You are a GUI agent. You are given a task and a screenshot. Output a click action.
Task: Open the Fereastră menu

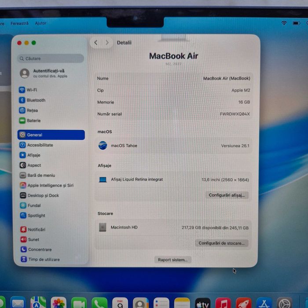point(19,23)
